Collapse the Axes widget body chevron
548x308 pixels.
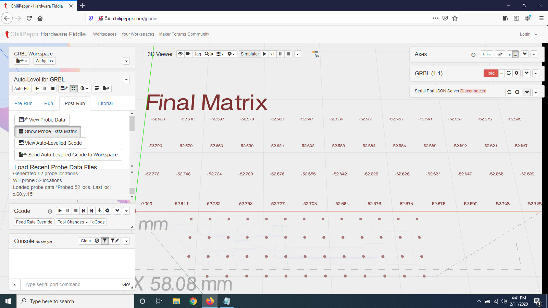(525, 54)
